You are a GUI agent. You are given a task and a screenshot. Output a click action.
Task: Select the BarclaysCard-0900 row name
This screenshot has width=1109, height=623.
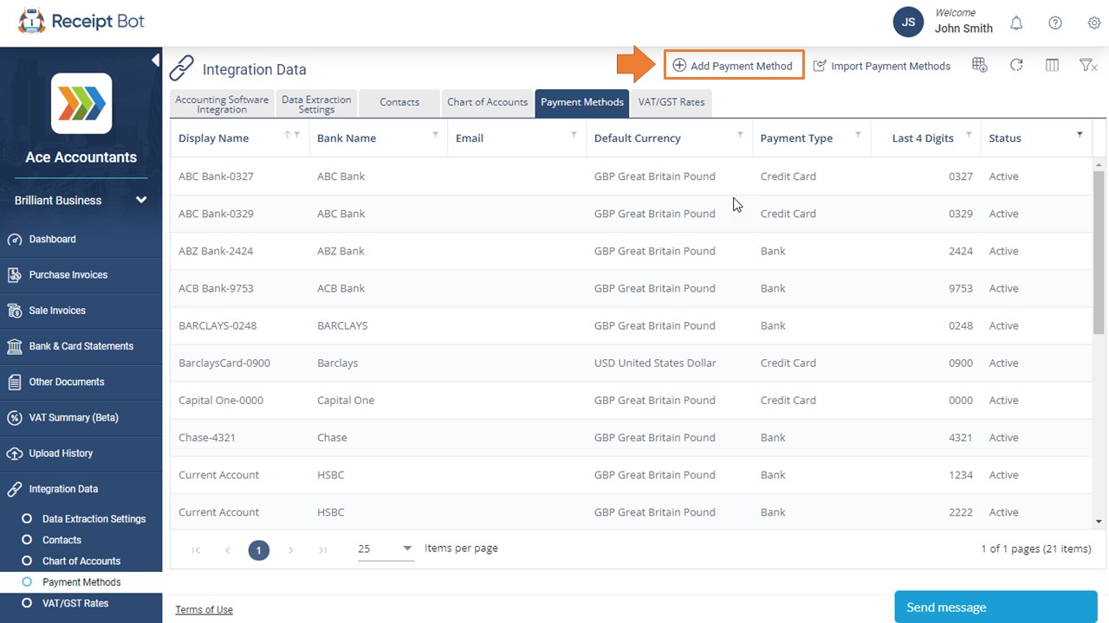pyautogui.click(x=224, y=363)
